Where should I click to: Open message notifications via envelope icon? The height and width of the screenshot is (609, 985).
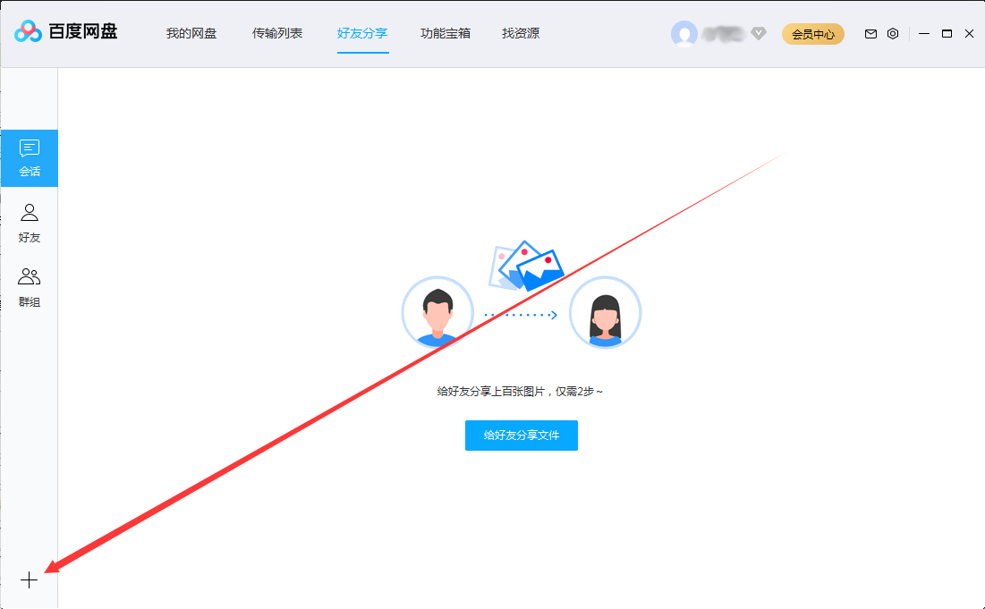870,33
